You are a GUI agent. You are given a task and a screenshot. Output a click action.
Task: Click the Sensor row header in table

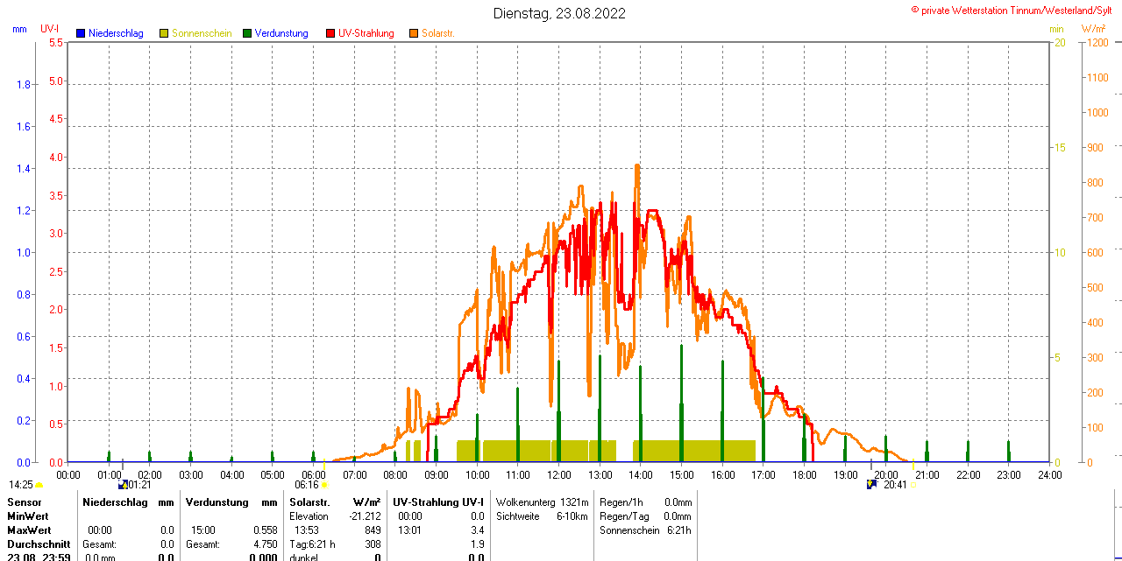point(25,502)
